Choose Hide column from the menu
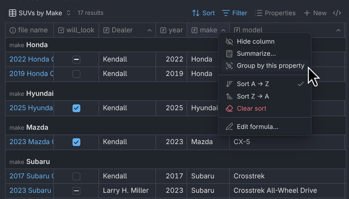Viewport: 349px width, 199px height. click(x=255, y=42)
